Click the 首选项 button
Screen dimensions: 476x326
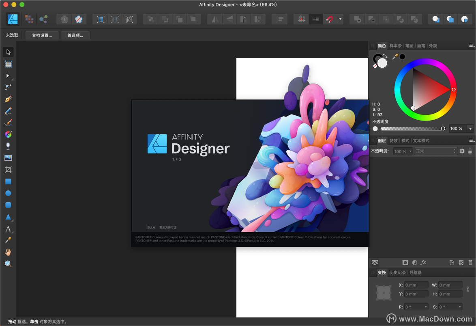(75, 35)
